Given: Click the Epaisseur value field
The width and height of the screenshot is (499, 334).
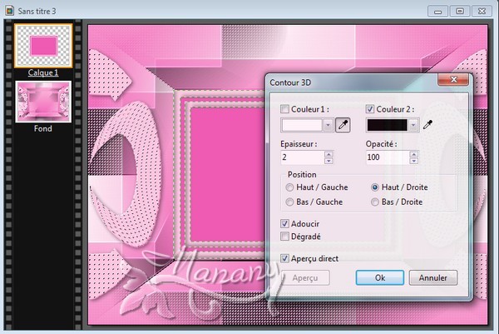Looking at the screenshot, I should 303,157.
